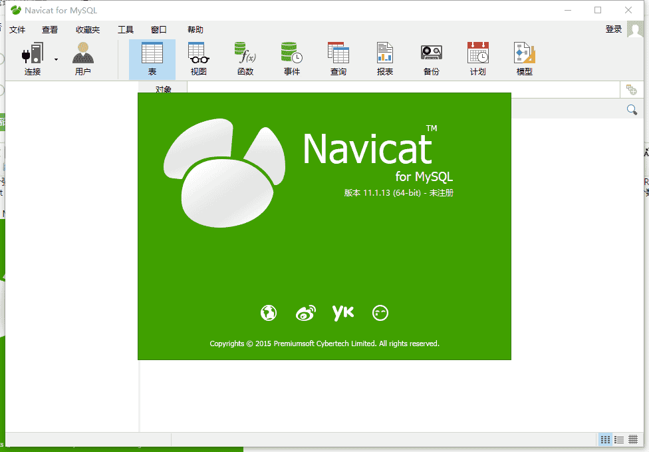Select the 表 (Table) toolbar icon
649x452 pixels.
pyautogui.click(x=152, y=59)
